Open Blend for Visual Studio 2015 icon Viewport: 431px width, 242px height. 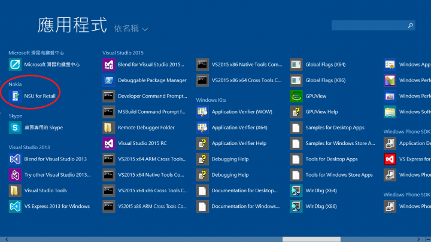click(109, 65)
